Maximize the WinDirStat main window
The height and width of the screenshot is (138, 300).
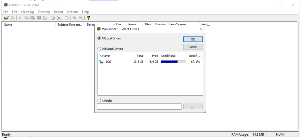tap(280, 5)
